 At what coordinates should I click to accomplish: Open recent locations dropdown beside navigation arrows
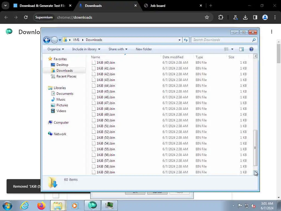coord(60,40)
